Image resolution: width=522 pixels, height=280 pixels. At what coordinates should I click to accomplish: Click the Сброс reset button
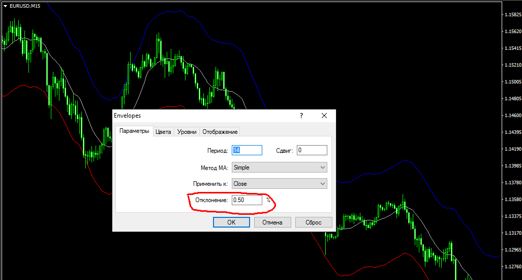314,222
